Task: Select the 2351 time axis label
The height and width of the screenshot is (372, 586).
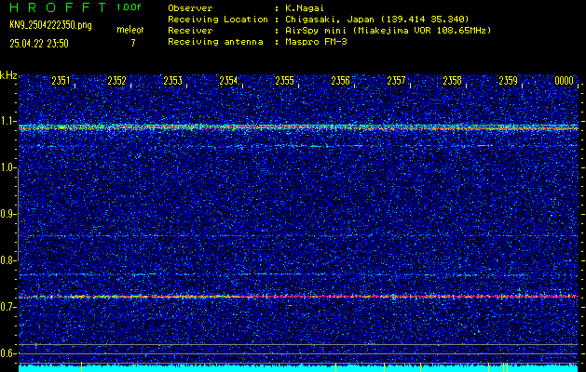Action: coord(61,81)
